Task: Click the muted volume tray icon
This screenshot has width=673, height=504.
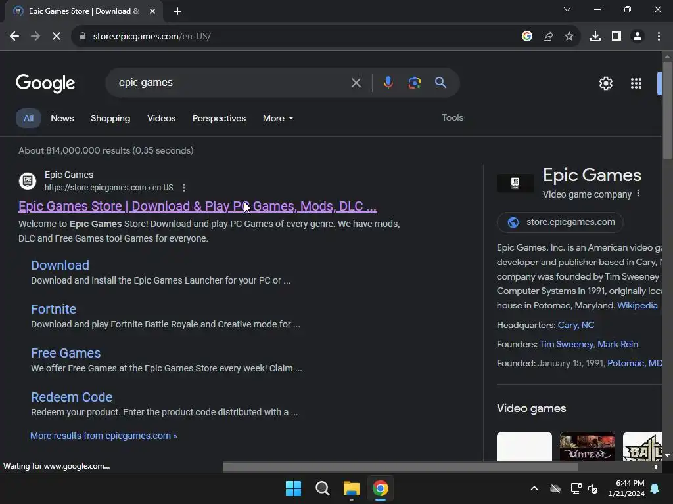Action: point(593,488)
